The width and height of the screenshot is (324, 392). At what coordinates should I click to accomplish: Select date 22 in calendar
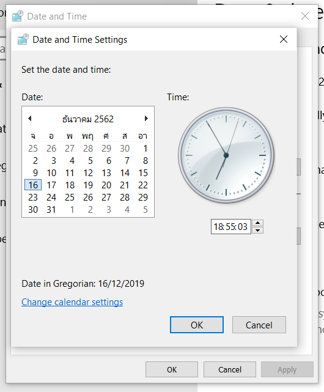[143, 185]
